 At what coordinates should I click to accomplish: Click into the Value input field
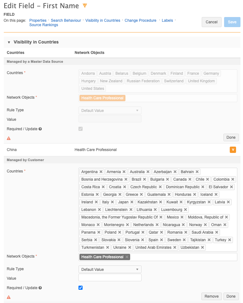tap(110, 277)
